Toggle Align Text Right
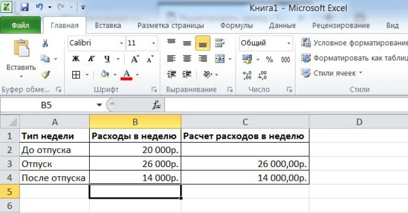Screen dimensions: 408x213 (x=203, y=59)
